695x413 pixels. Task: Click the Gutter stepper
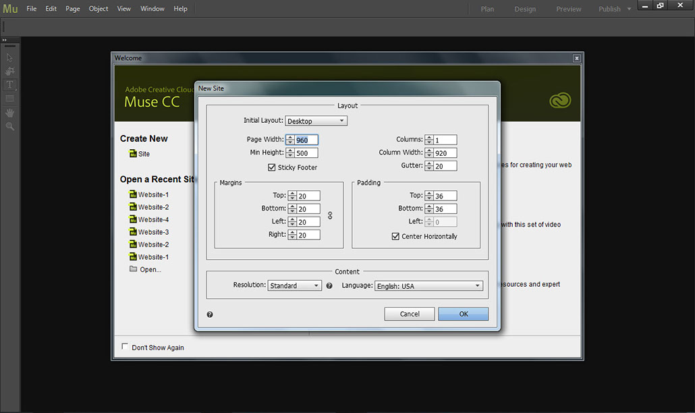(429, 166)
